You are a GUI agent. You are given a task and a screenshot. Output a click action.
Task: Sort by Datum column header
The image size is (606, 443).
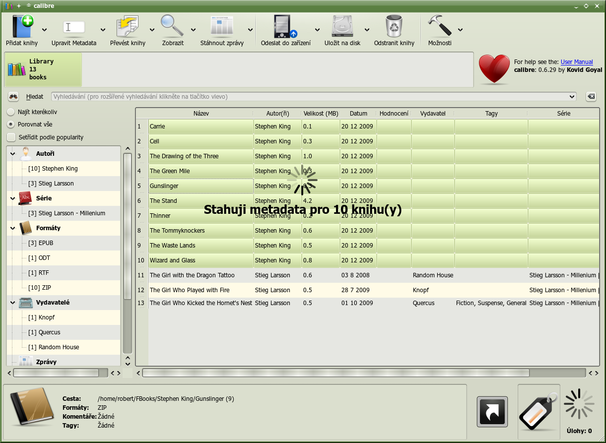[358, 114]
